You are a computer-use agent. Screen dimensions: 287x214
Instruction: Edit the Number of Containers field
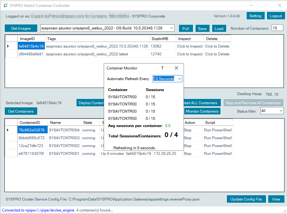point(277,28)
